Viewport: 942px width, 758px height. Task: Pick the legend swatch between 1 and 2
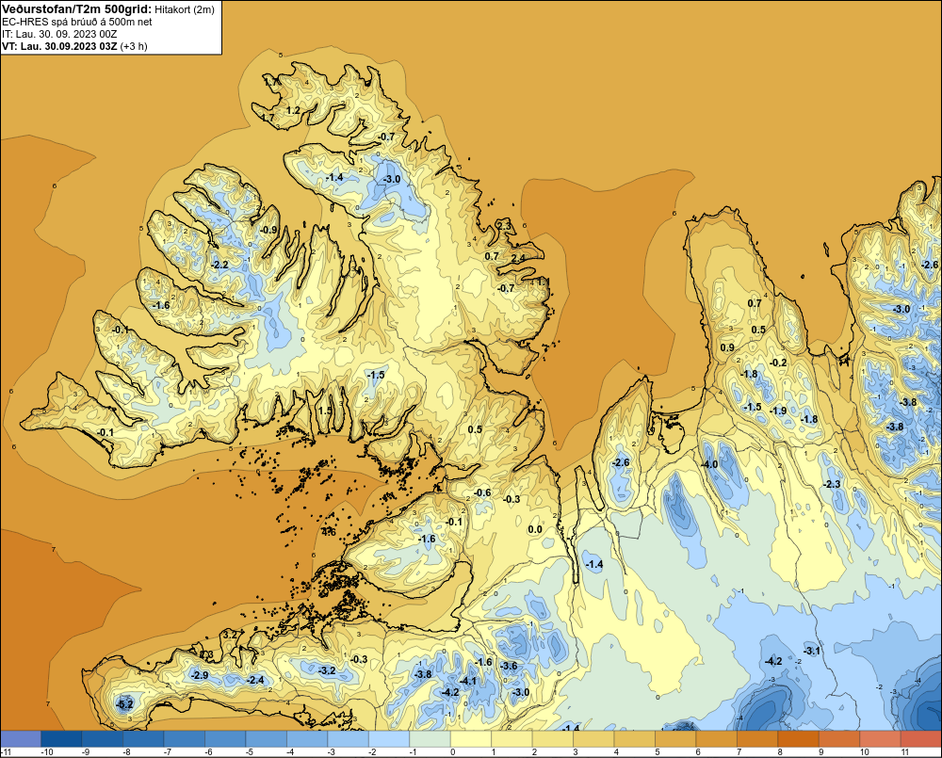point(512,739)
